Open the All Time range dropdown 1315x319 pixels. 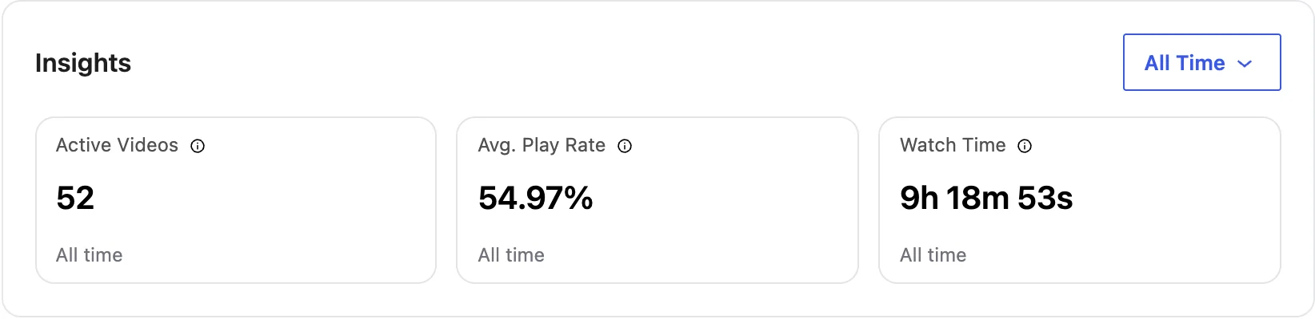[x=1201, y=62]
